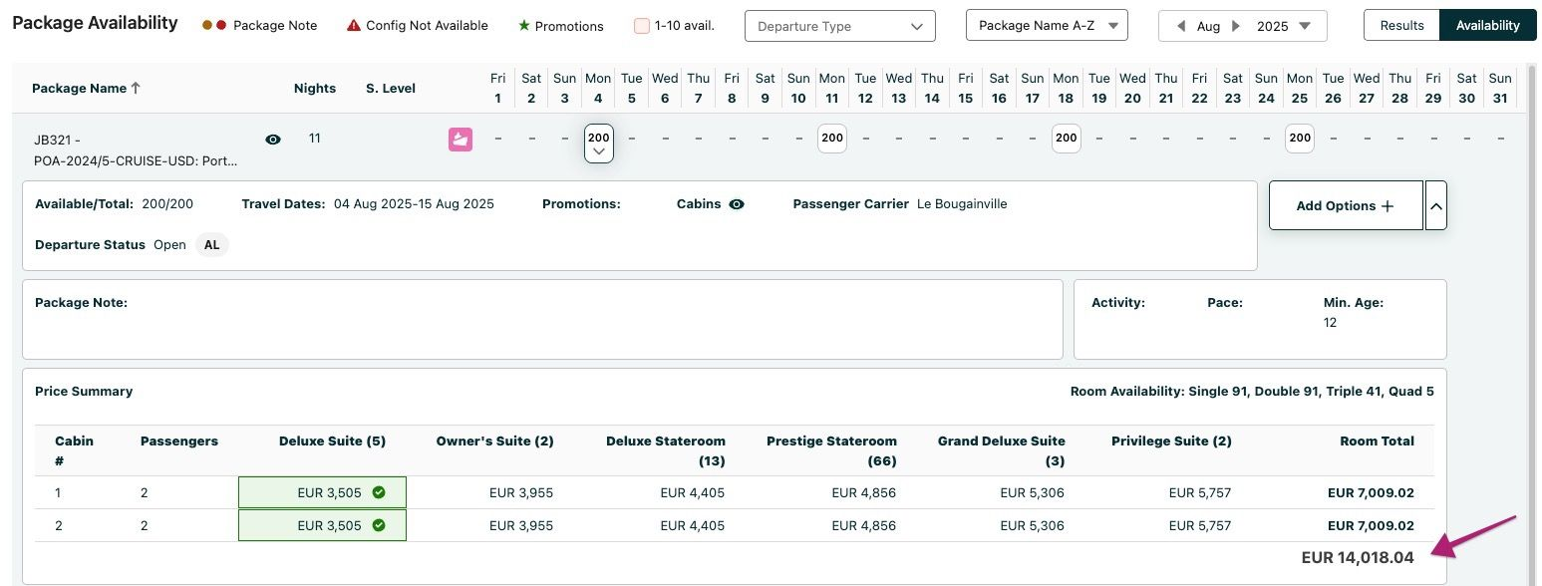Switch to the Results tab

click(x=1401, y=26)
